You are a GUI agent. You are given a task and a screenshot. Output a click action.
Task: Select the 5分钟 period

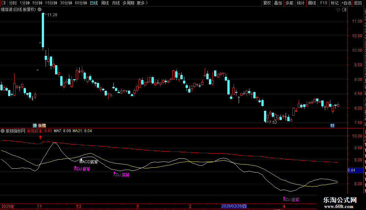tap(37, 3)
